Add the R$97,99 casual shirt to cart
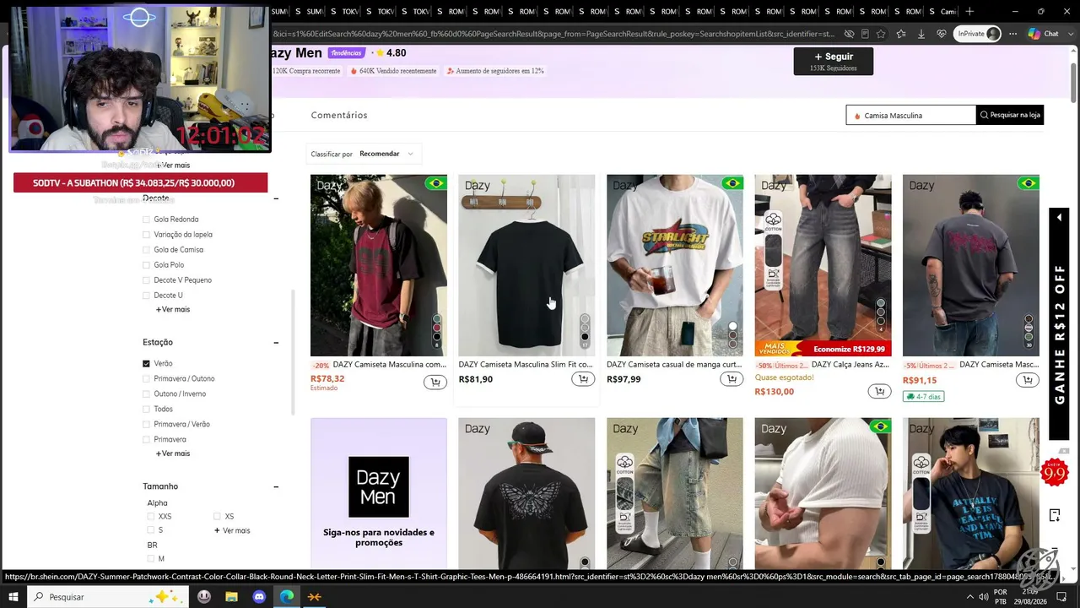Image resolution: width=1080 pixels, height=608 pixels. point(732,380)
